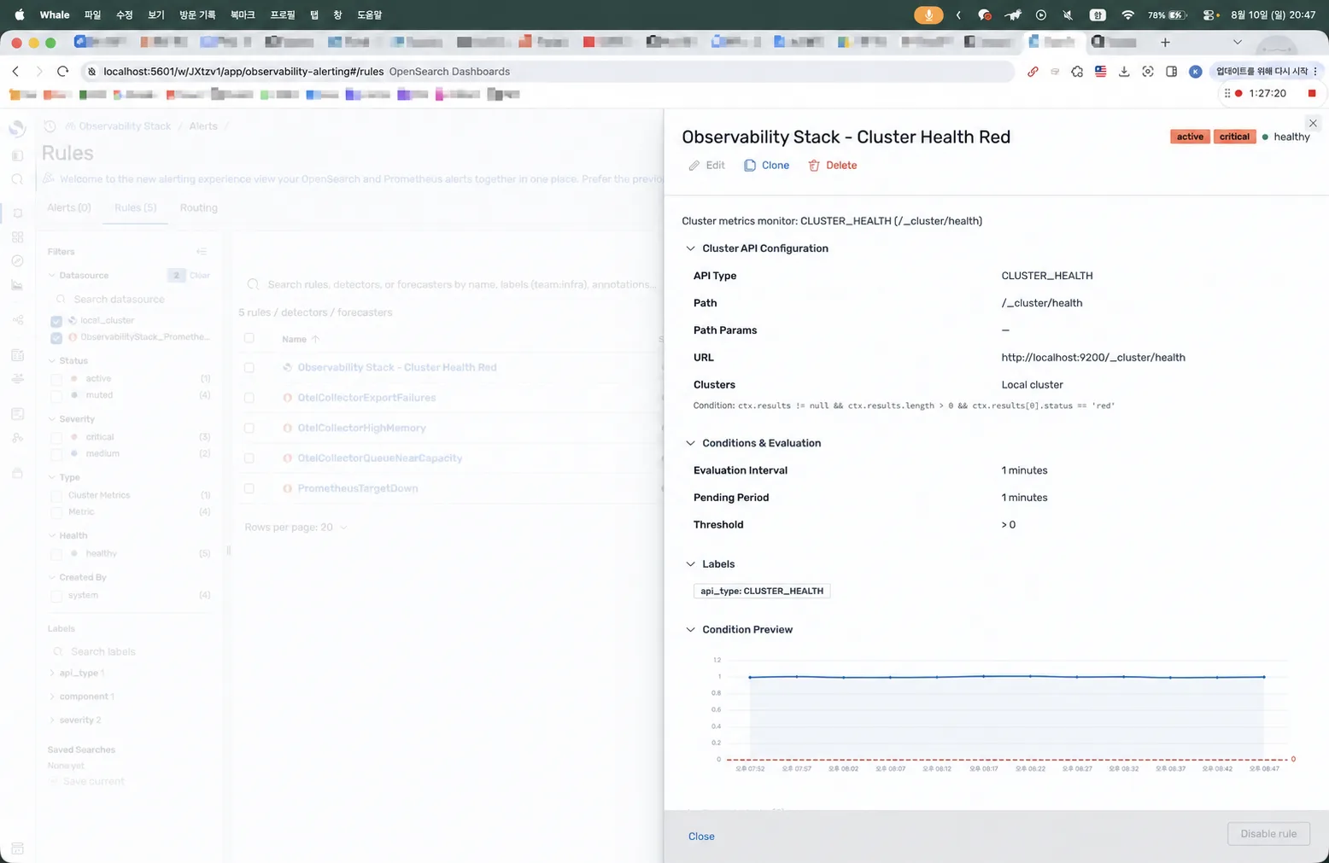Check the muted status filter
Screen dimensions: 1329x863
[56, 396]
